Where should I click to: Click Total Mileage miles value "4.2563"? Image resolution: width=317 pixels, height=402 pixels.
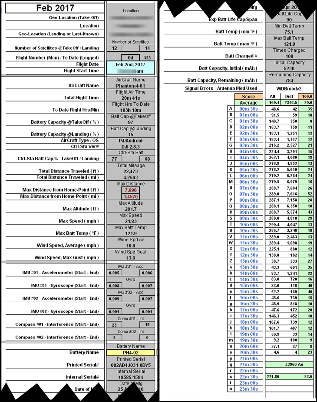131,177
